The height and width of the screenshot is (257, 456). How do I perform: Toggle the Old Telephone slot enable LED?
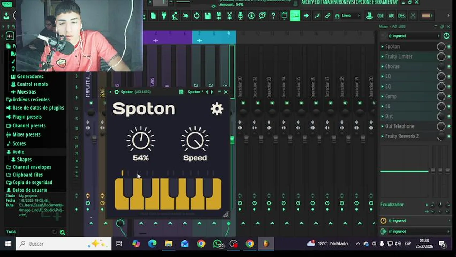click(x=449, y=127)
